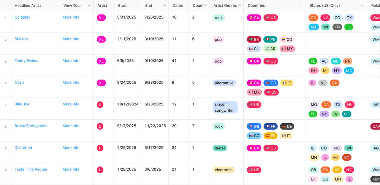This screenshot has height=185, width=380.
Task: Click the KY state tag in Disturbed row
Action: [x=347, y=157]
